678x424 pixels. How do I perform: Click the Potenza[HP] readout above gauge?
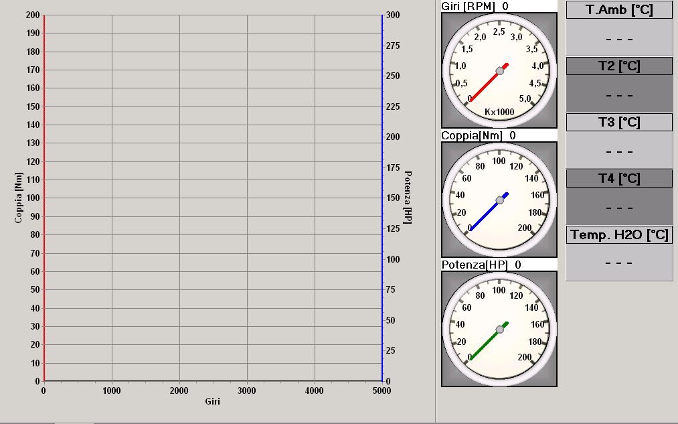coord(481,265)
